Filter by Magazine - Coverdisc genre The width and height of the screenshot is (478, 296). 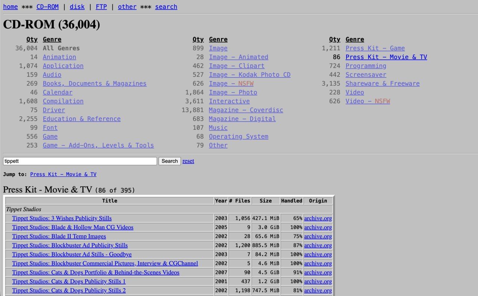246,110
